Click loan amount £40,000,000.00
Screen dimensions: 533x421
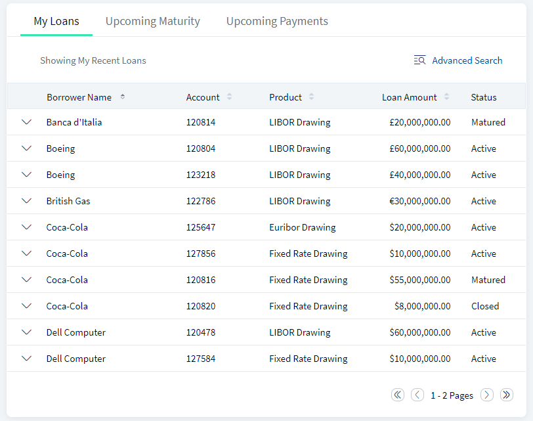pyautogui.click(x=420, y=175)
